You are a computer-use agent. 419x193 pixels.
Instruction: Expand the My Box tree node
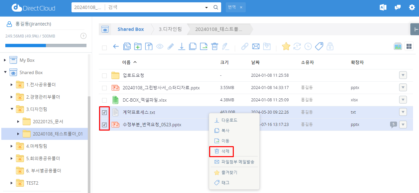coord(5,60)
